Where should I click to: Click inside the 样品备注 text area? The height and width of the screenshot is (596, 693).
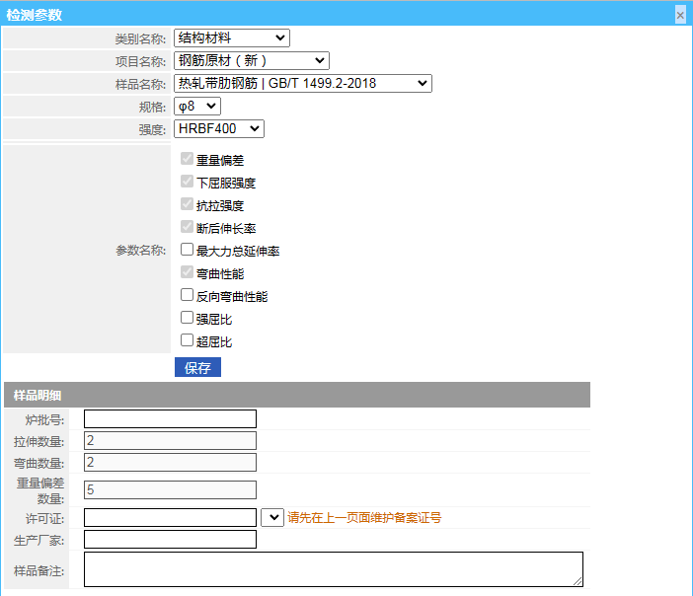333,569
